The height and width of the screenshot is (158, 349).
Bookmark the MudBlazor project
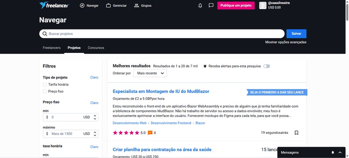point(296,133)
